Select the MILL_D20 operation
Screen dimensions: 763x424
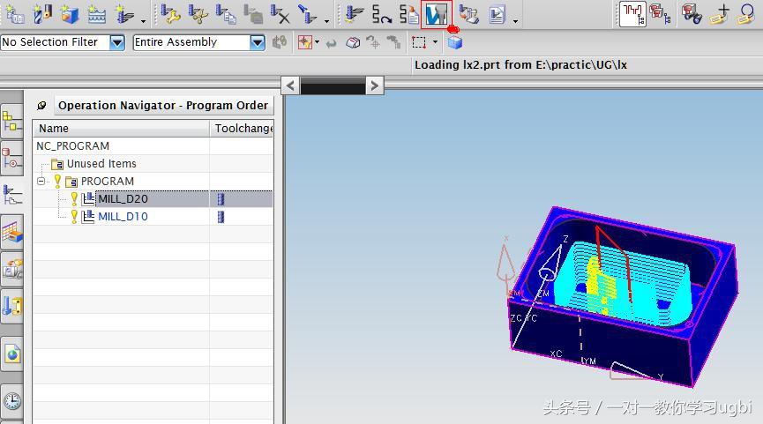(x=123, y=199)
